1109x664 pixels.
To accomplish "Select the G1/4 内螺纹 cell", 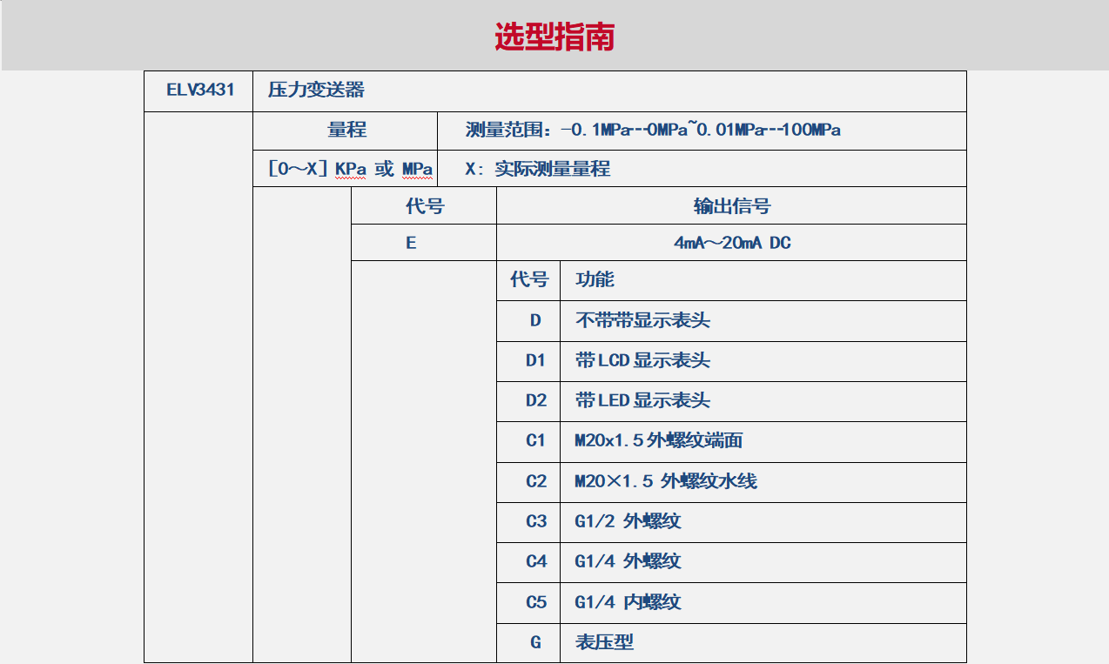I will click(628, 601).
